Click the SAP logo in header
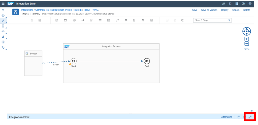Screen dimensions: 258x125 [11, 4]
